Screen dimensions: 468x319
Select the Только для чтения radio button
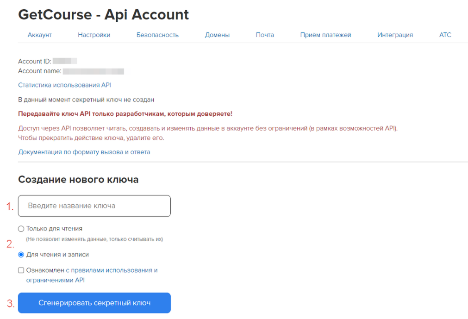click(x=21, y=229)
